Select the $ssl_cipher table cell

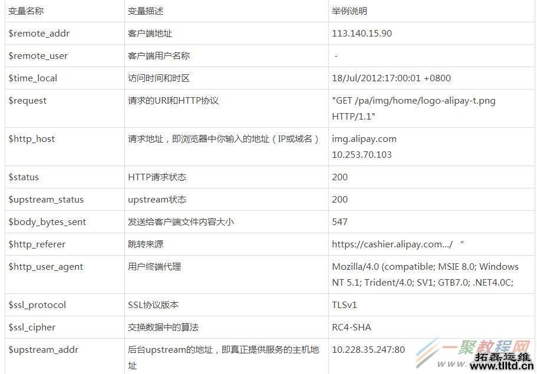32,327
